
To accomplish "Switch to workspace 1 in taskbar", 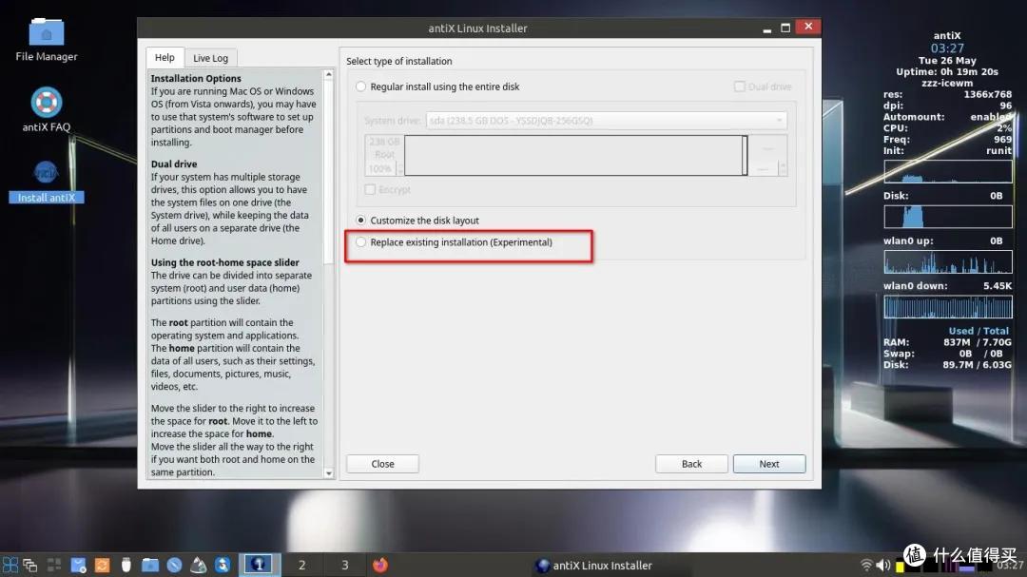I will coord(260,565).
